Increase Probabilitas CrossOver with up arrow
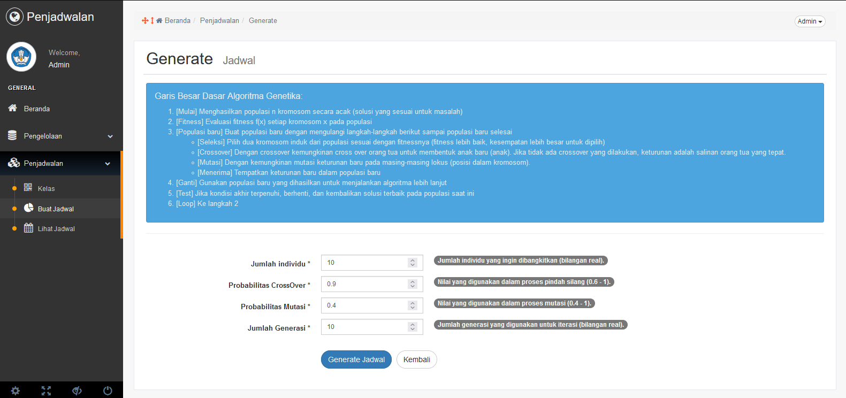Viewport: 846px width, 398px height. tap(412, 281)
